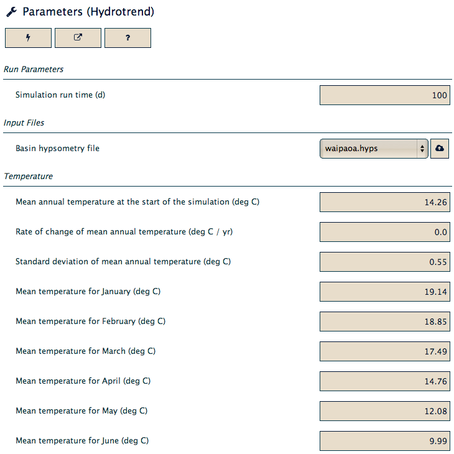454x454 pixels.
Task: Edit the Simulation run time field
Action: pos(385,95)
